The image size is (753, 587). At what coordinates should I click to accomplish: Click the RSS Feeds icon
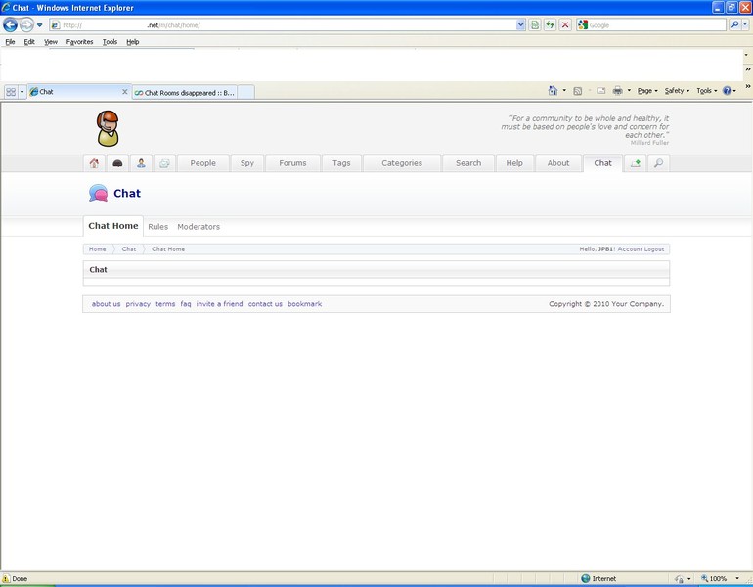[x=578, y=91]
